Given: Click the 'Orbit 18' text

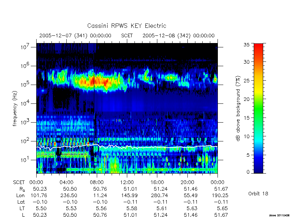Looking at the screenshot, I should point(258,193).
